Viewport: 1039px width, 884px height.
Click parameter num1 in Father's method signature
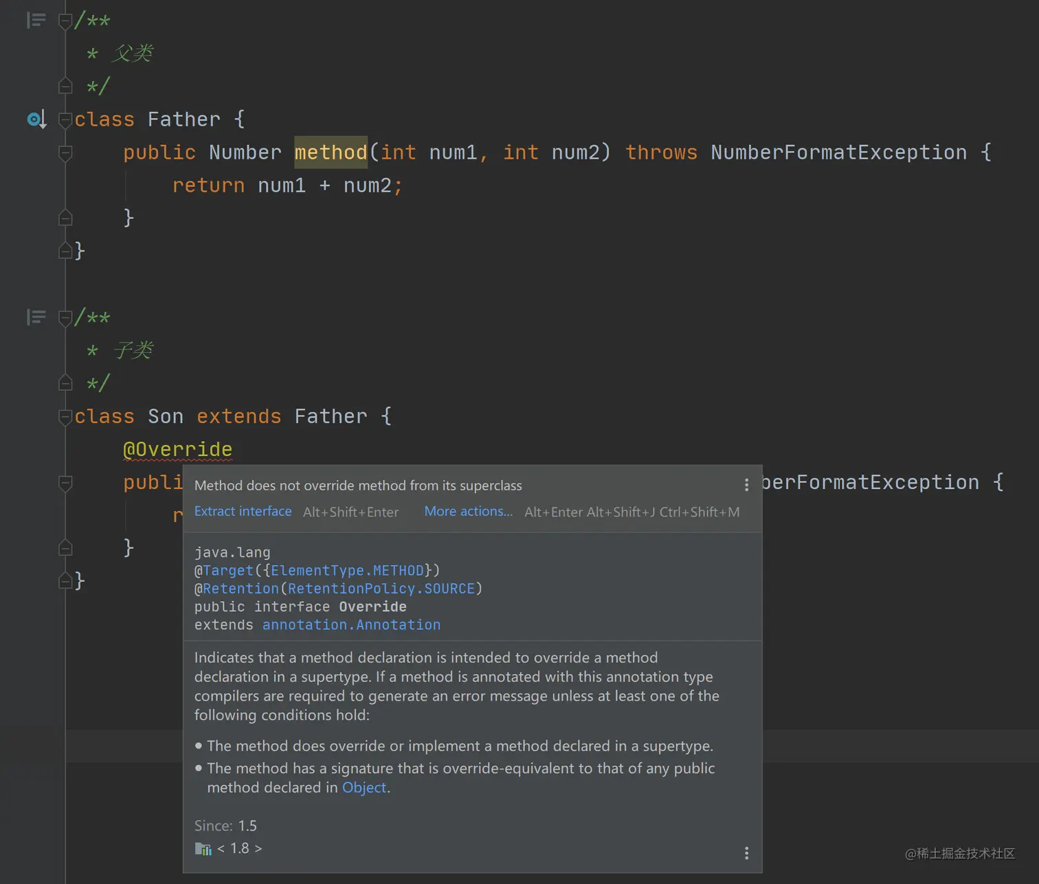[453, 152]
